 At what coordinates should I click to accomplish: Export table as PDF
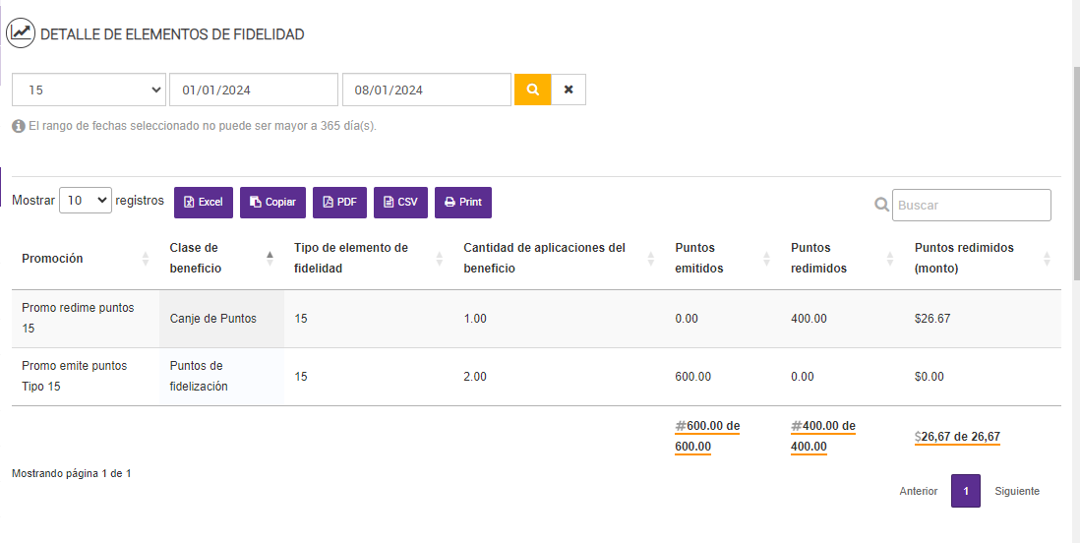(x=338, y=202)
